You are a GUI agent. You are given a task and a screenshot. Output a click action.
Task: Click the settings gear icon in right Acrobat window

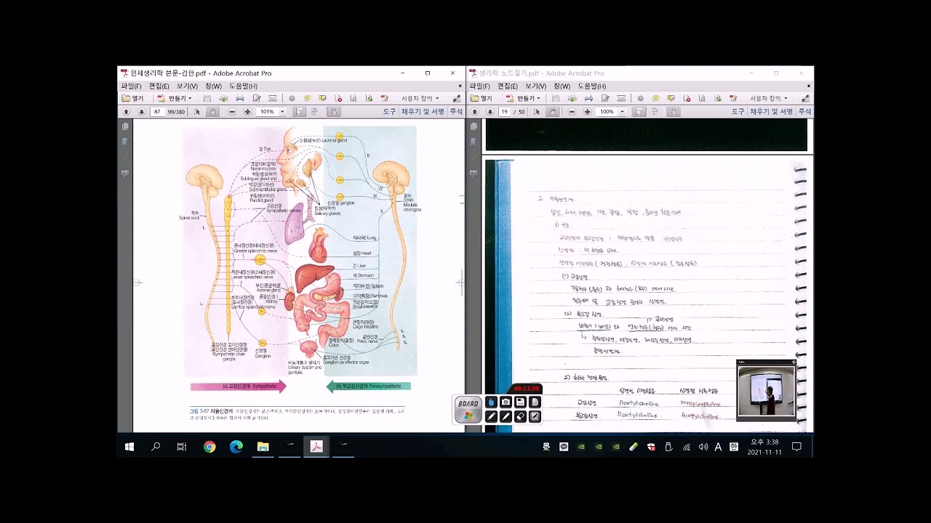(x=640, y=98)
